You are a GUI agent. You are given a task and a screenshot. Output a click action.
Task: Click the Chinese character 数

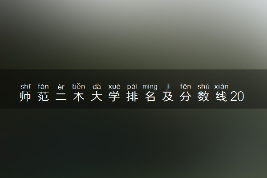point(203,97)
